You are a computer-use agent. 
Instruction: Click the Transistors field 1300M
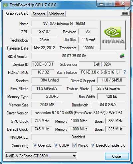[88, 48]
